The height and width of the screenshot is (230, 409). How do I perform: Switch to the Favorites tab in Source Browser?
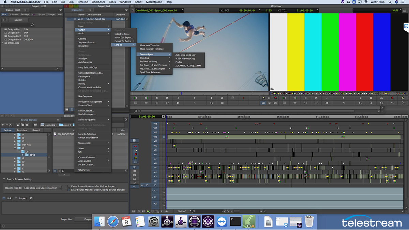[x=22, y=130]
